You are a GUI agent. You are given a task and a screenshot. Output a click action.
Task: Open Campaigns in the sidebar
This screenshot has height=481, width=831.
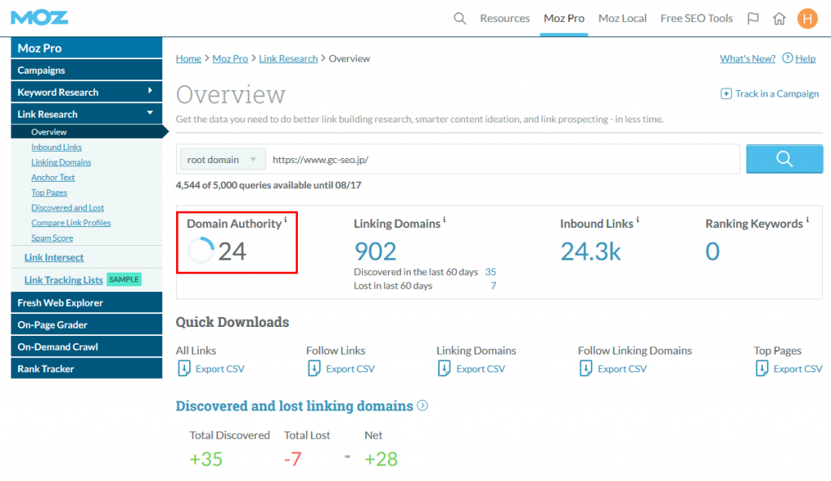tap(86, 70)
